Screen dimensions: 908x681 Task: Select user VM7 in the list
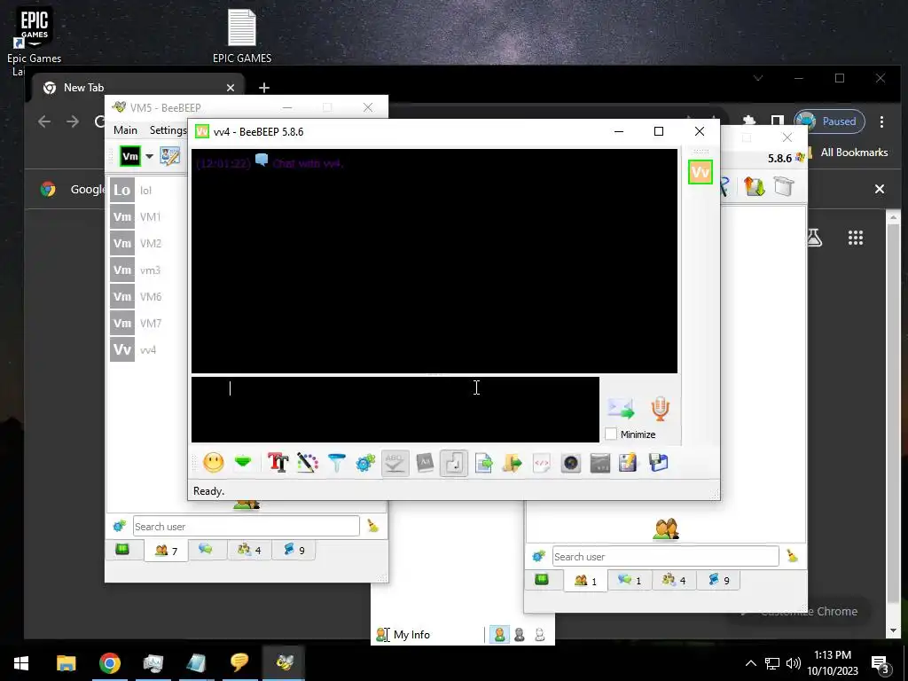pyautogui.click(x=146, y=323)
